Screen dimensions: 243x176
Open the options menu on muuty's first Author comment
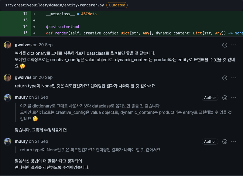click(x=234, y=97)
